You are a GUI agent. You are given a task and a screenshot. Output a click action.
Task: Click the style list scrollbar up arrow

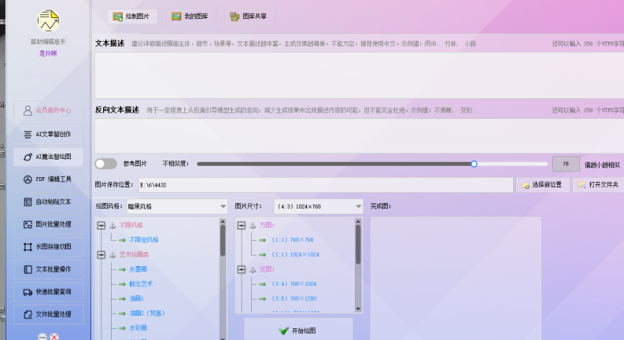click(223, 221)
